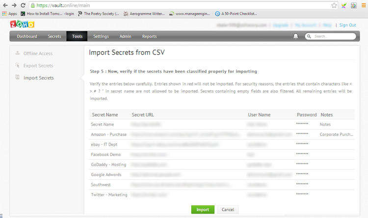Click the Secret Name column header

(105, 115)
